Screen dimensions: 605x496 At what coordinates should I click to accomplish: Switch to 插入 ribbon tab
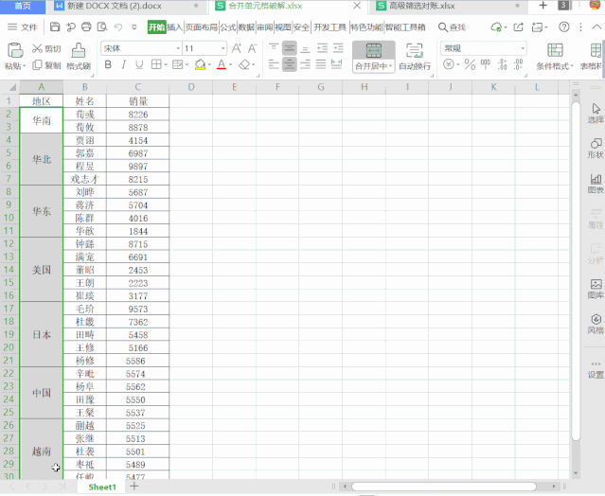click(175, 27)
